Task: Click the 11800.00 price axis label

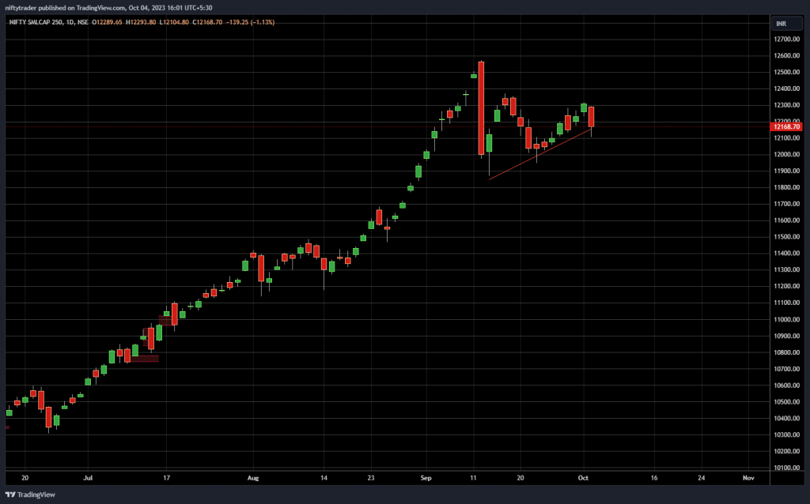Action: (x=787, y=187)
